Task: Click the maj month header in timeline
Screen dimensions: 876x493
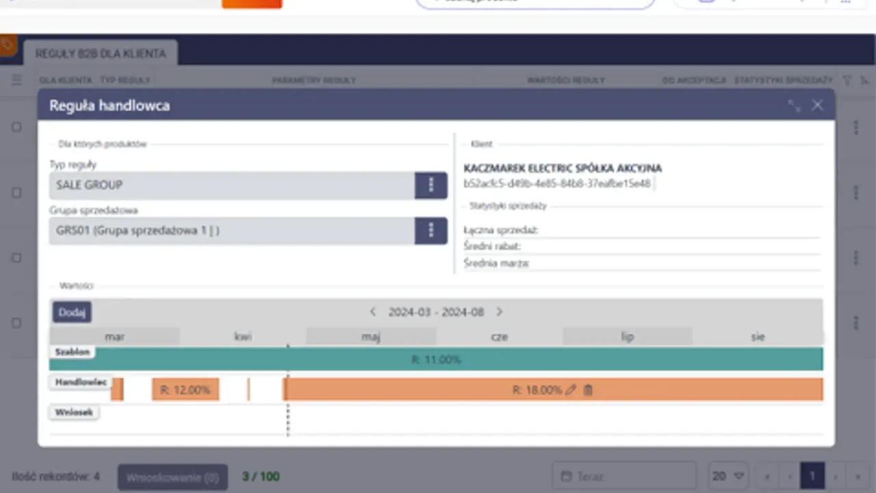Action: (371, 336)
